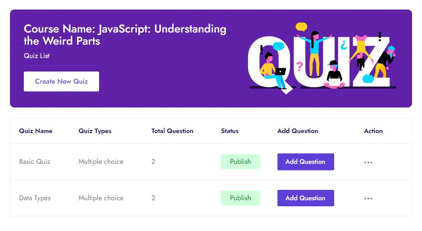Select the Status column header
This screenshot has height=231, width=422.
point(230,131)
